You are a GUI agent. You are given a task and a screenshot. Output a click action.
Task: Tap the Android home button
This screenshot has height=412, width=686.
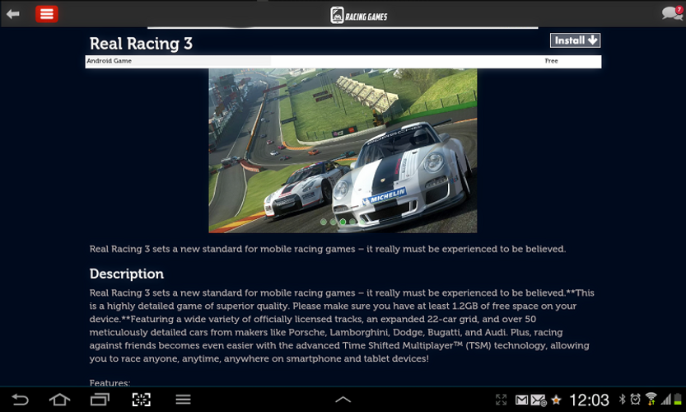(x=59, y=400)
